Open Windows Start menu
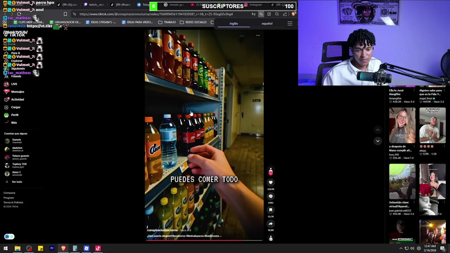 click(6, 248)
